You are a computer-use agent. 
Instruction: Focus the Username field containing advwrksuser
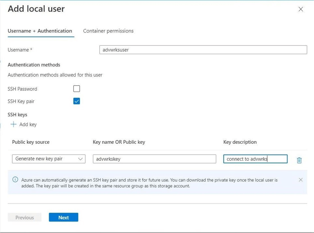point(203,50)
